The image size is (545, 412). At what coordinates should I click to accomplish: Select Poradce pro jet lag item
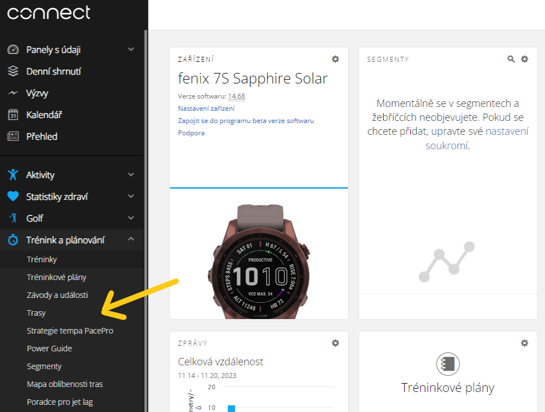pos(60,402)
